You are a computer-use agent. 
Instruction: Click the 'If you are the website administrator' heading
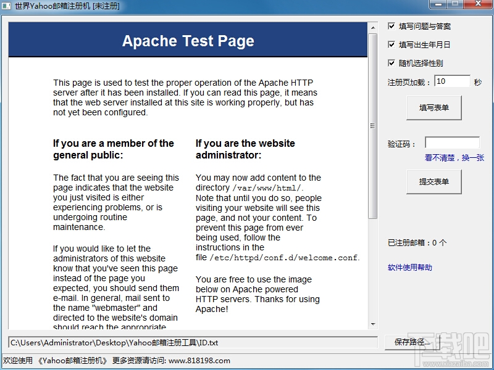tap(245, 149)
